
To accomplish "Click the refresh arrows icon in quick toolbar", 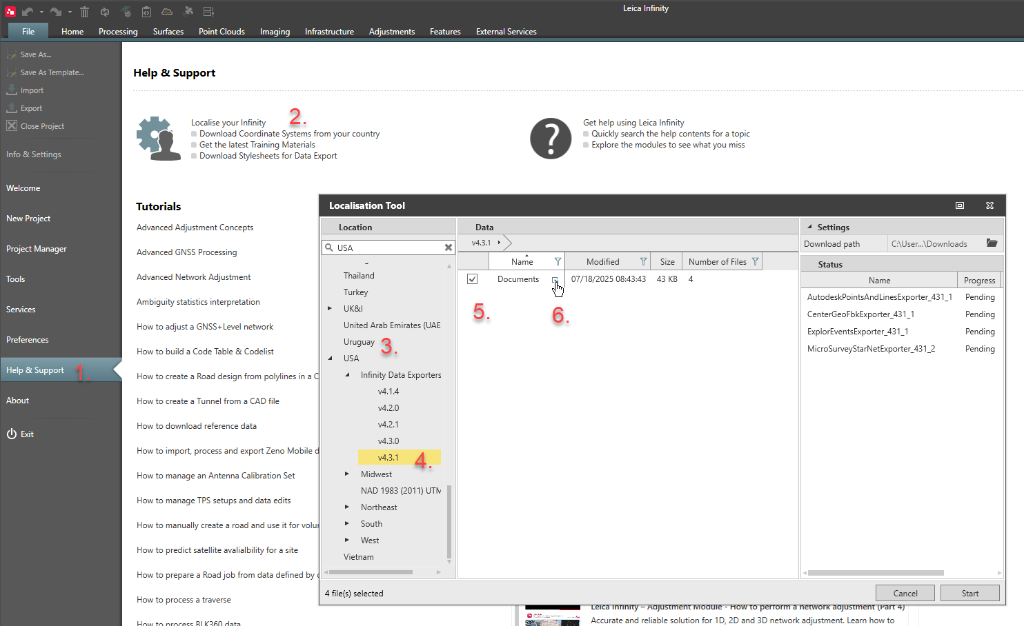I will [105, 12].
